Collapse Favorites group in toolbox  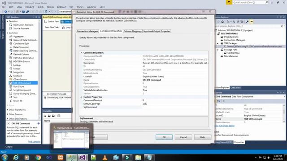tap(8, 21)
